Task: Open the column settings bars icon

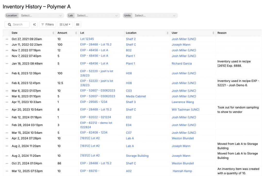Action: (x=78, y=25)
